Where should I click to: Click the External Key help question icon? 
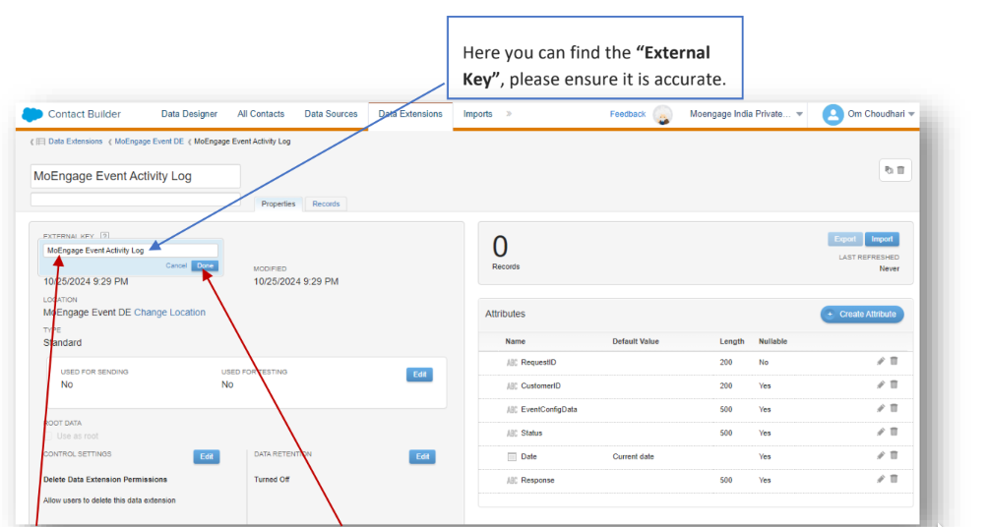coord(104,236)
